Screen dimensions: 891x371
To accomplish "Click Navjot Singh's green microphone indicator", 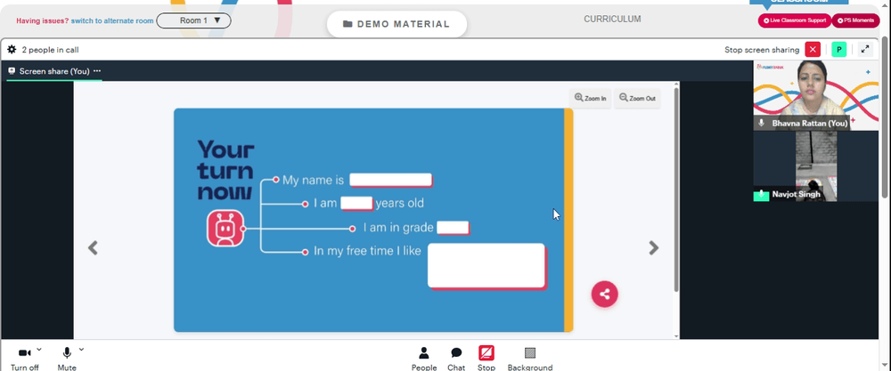I will (x=761, y=195).
